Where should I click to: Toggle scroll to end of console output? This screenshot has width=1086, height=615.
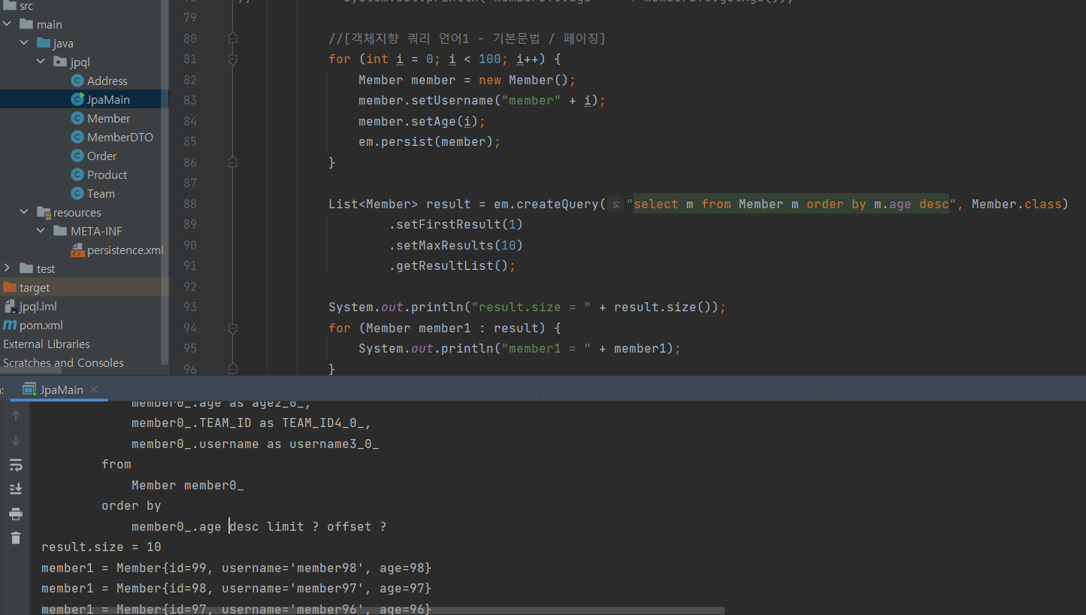pyautogui.click(x=15, y=489)
